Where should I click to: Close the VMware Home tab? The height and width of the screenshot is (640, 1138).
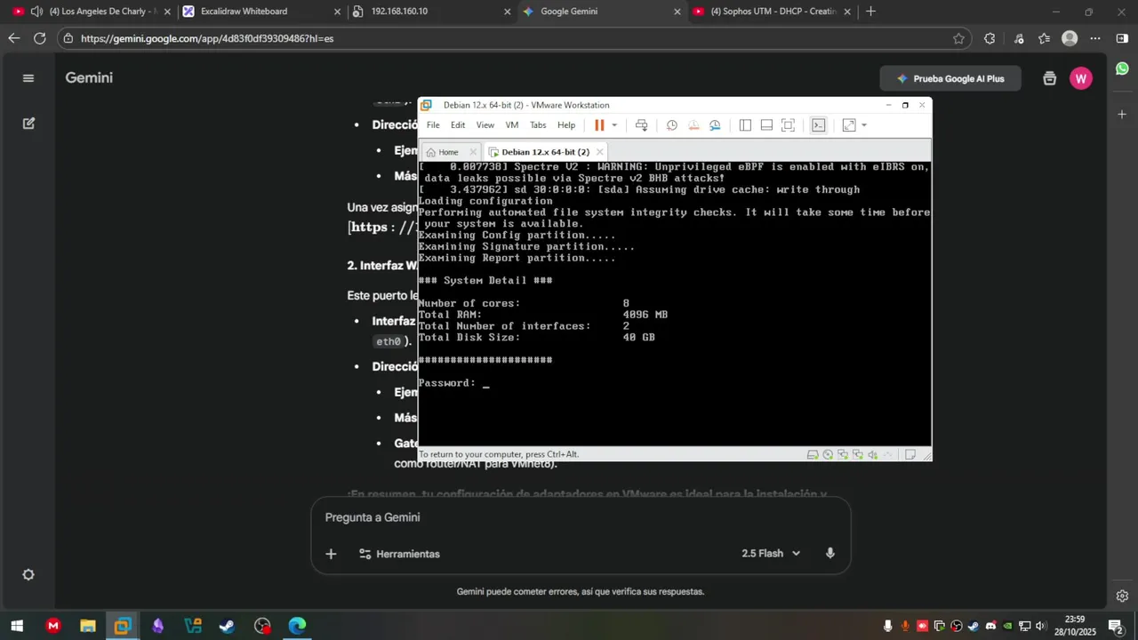click(x=472, y=152)
